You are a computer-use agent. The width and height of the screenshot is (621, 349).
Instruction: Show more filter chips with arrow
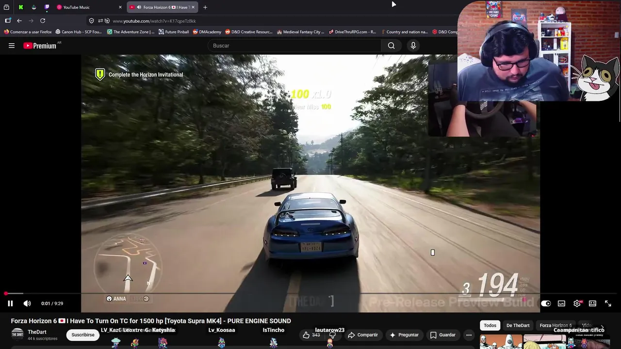602,327
